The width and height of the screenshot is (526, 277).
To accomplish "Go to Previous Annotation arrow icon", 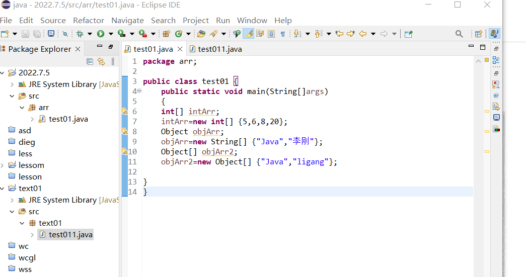I will (318, 34).
